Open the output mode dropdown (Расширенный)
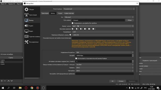The width and height of the screenshot is (161, 90). (x=99, y=9)
